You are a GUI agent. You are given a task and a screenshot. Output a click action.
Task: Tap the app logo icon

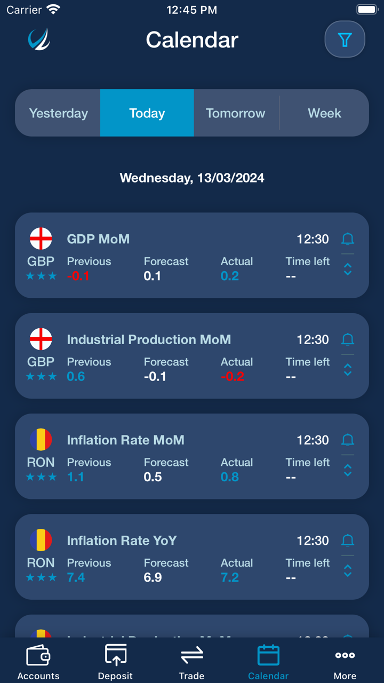coord(39,39)
